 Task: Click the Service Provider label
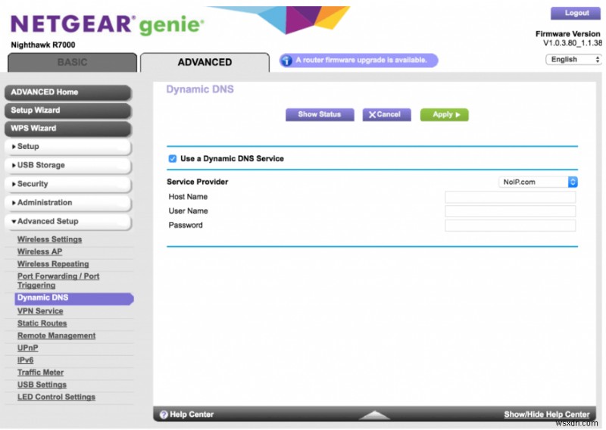pos(198,182)
